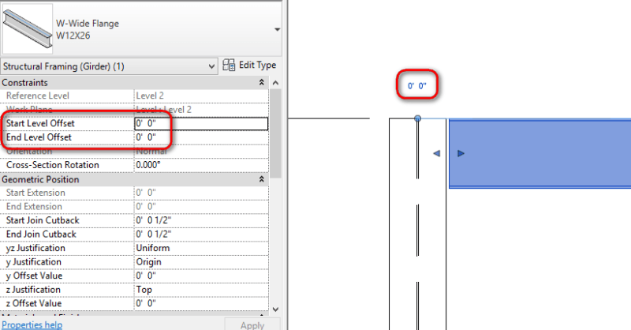
Task: Open the family type selector dropdown arrow
Action: (x=276, y=29)
